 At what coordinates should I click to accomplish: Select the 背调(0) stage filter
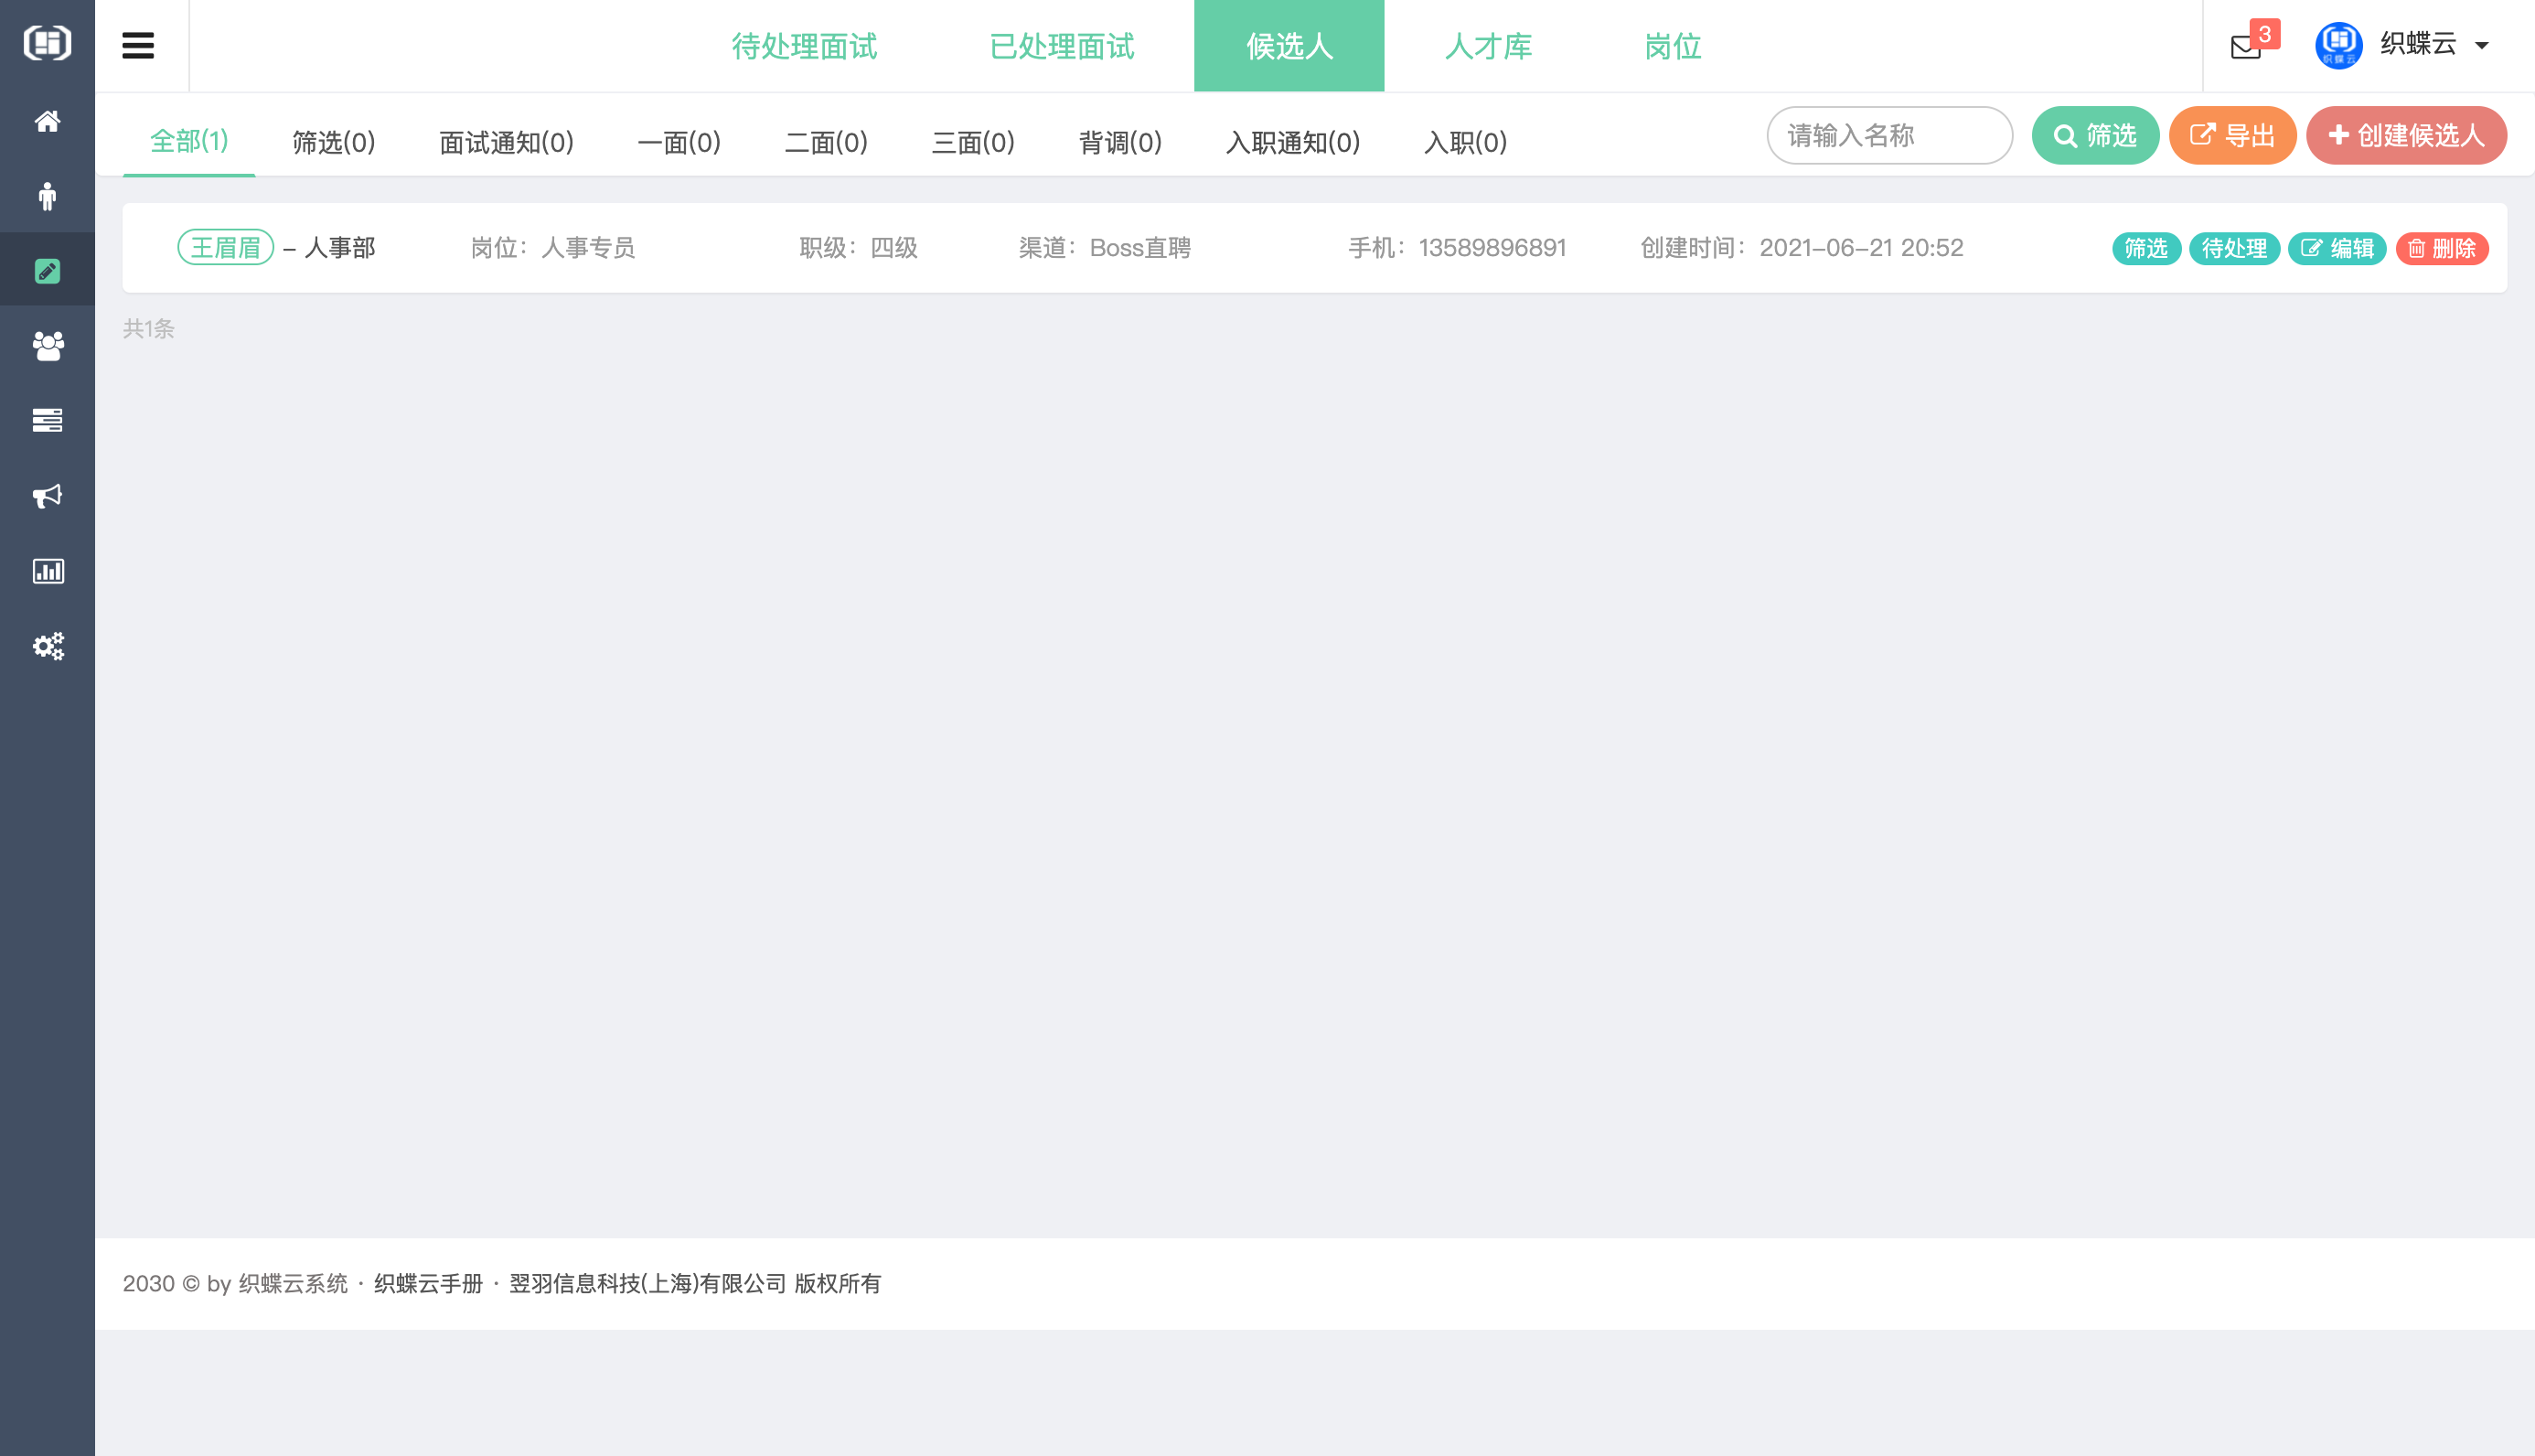tap(1120, 142)
